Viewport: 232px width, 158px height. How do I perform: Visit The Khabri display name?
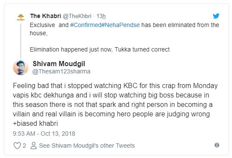pos(46,16)
